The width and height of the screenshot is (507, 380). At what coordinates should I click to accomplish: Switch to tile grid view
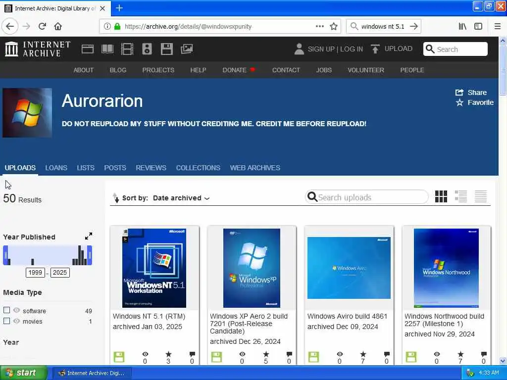click(x=441, y=196)
